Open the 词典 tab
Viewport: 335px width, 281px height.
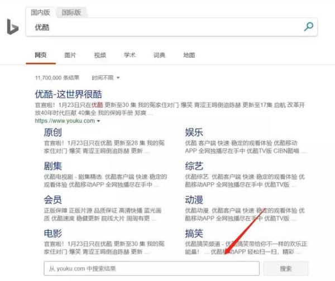point(159,55)
